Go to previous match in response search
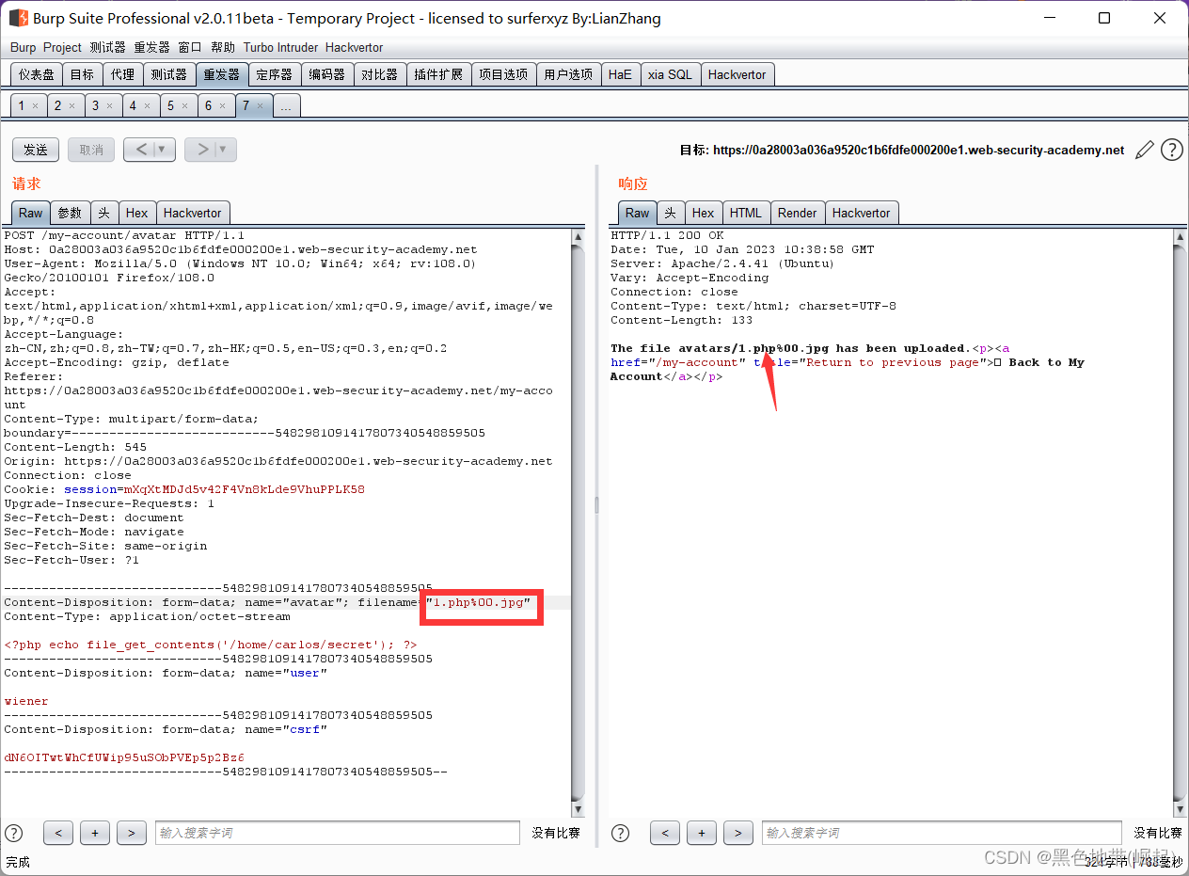1189x876 pixels. tap(665, 833)
